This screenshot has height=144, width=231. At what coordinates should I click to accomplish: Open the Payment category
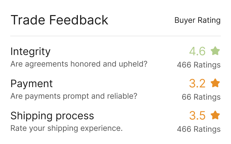click(x=32, y=84)
